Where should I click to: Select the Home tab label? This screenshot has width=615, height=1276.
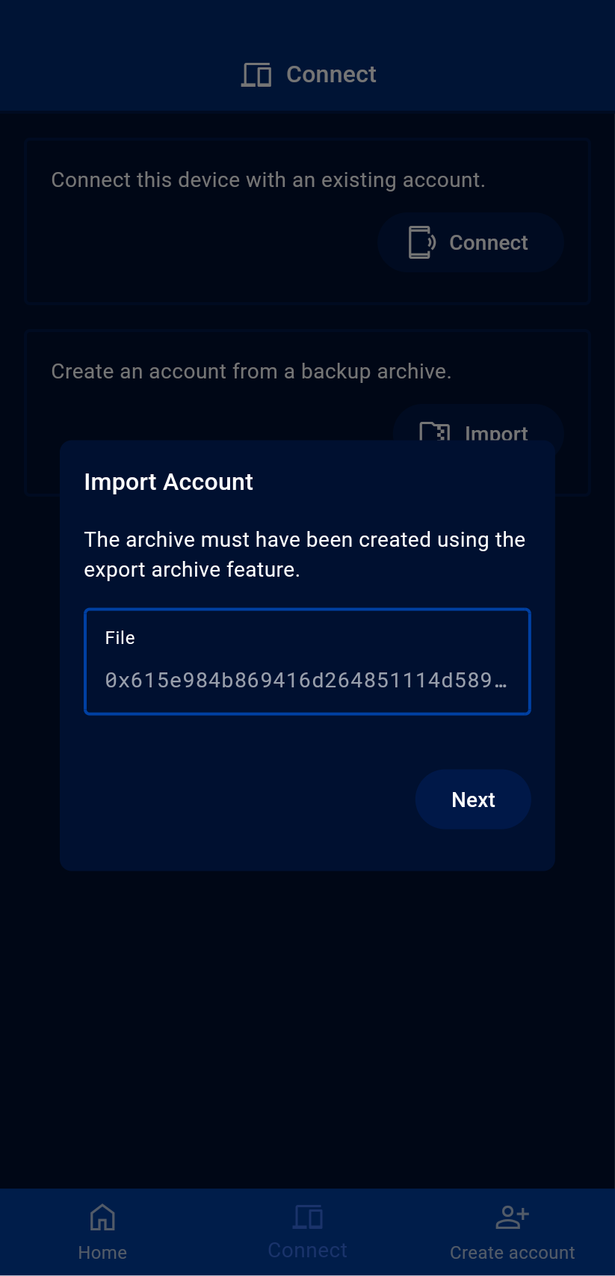[x=102, y=1252]
